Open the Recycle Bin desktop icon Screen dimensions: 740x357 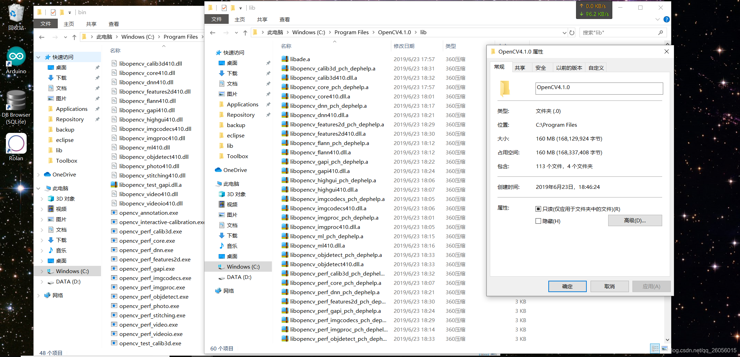[x=16, y=17]
